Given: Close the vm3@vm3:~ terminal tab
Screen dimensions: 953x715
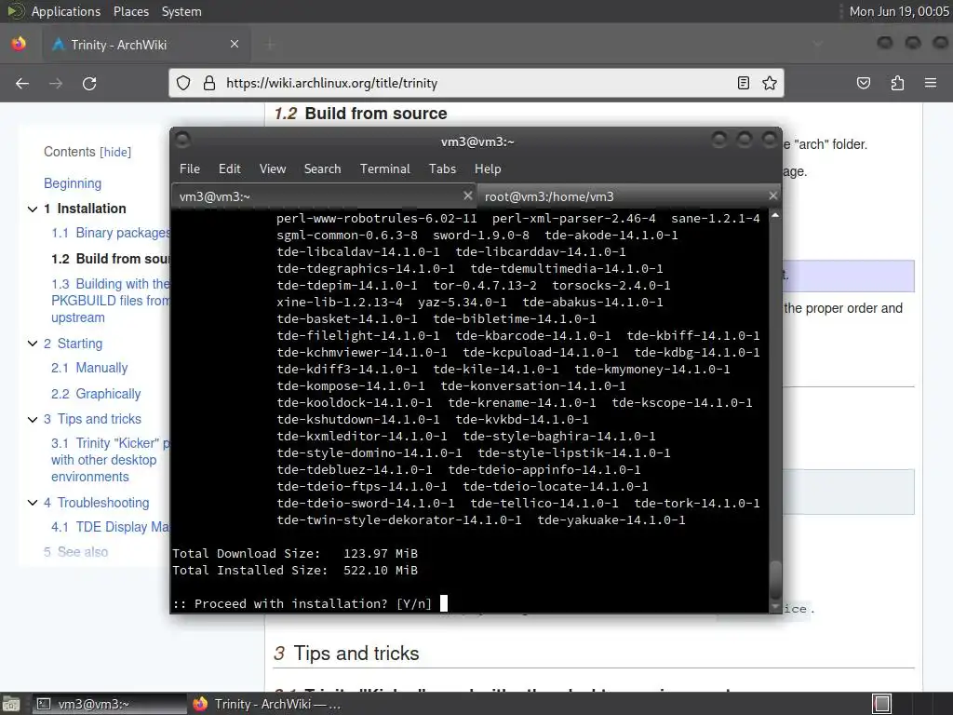Looking at the screenshot, I should point(467,196).
